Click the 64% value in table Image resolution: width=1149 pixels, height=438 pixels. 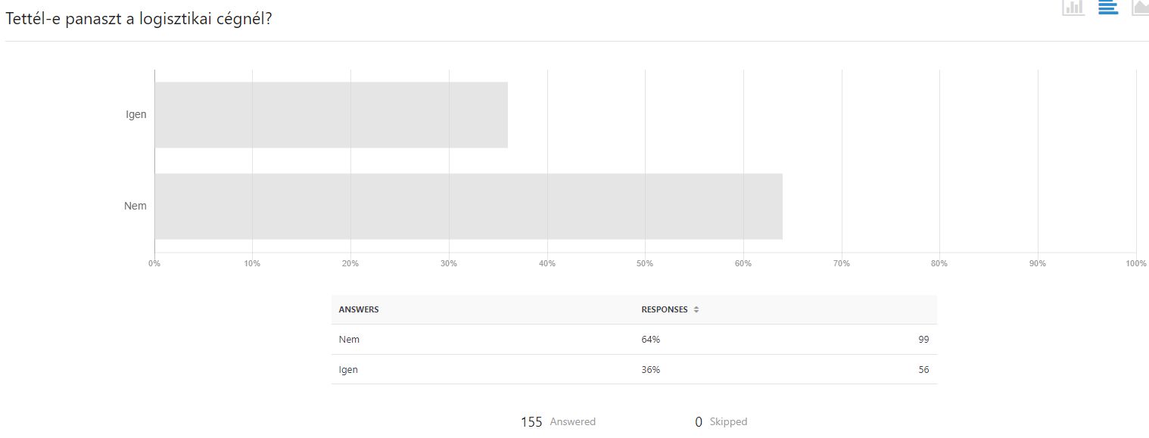point(650,340)
